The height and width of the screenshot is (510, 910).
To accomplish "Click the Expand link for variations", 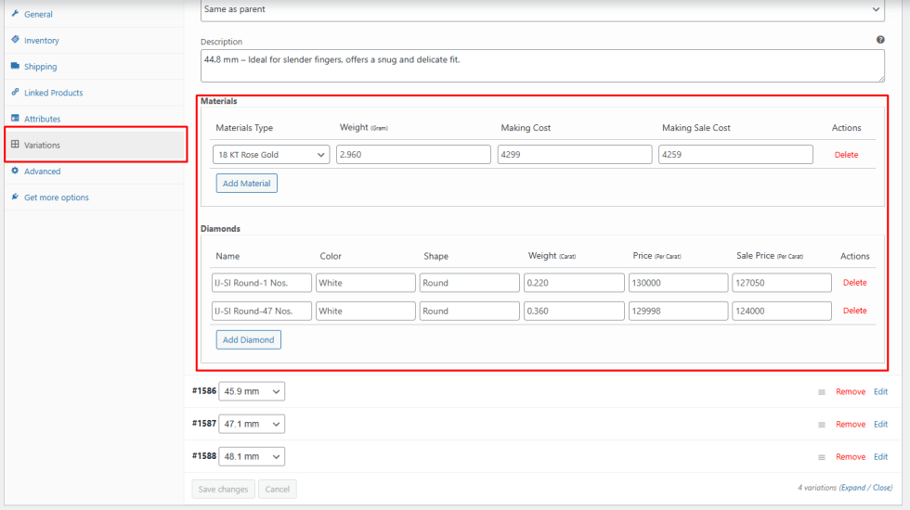I will coord(854,488).
